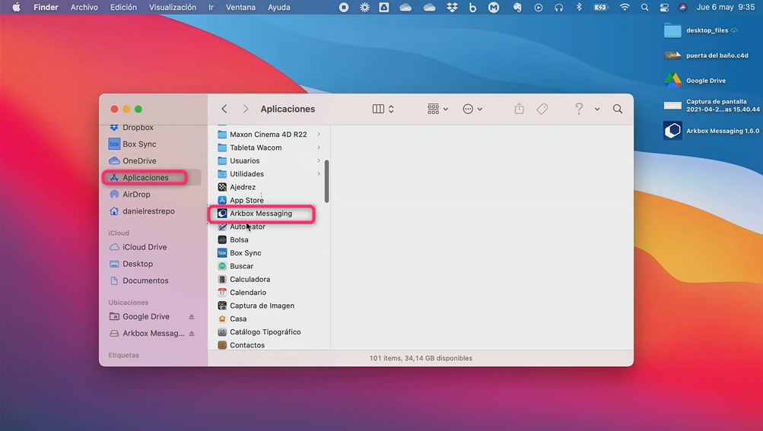Click the Wi-Fi icon in menu bar
763x431 pixels.
tap(625, 8)
